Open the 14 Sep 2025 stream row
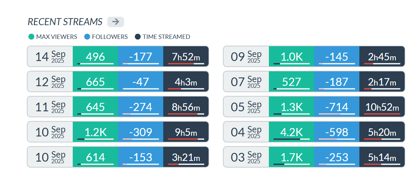This screenshot has width=410, height=176. pos(50,56)
